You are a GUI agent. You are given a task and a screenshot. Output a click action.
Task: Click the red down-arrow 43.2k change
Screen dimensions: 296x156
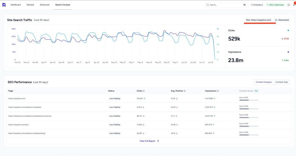coord(285,39)
